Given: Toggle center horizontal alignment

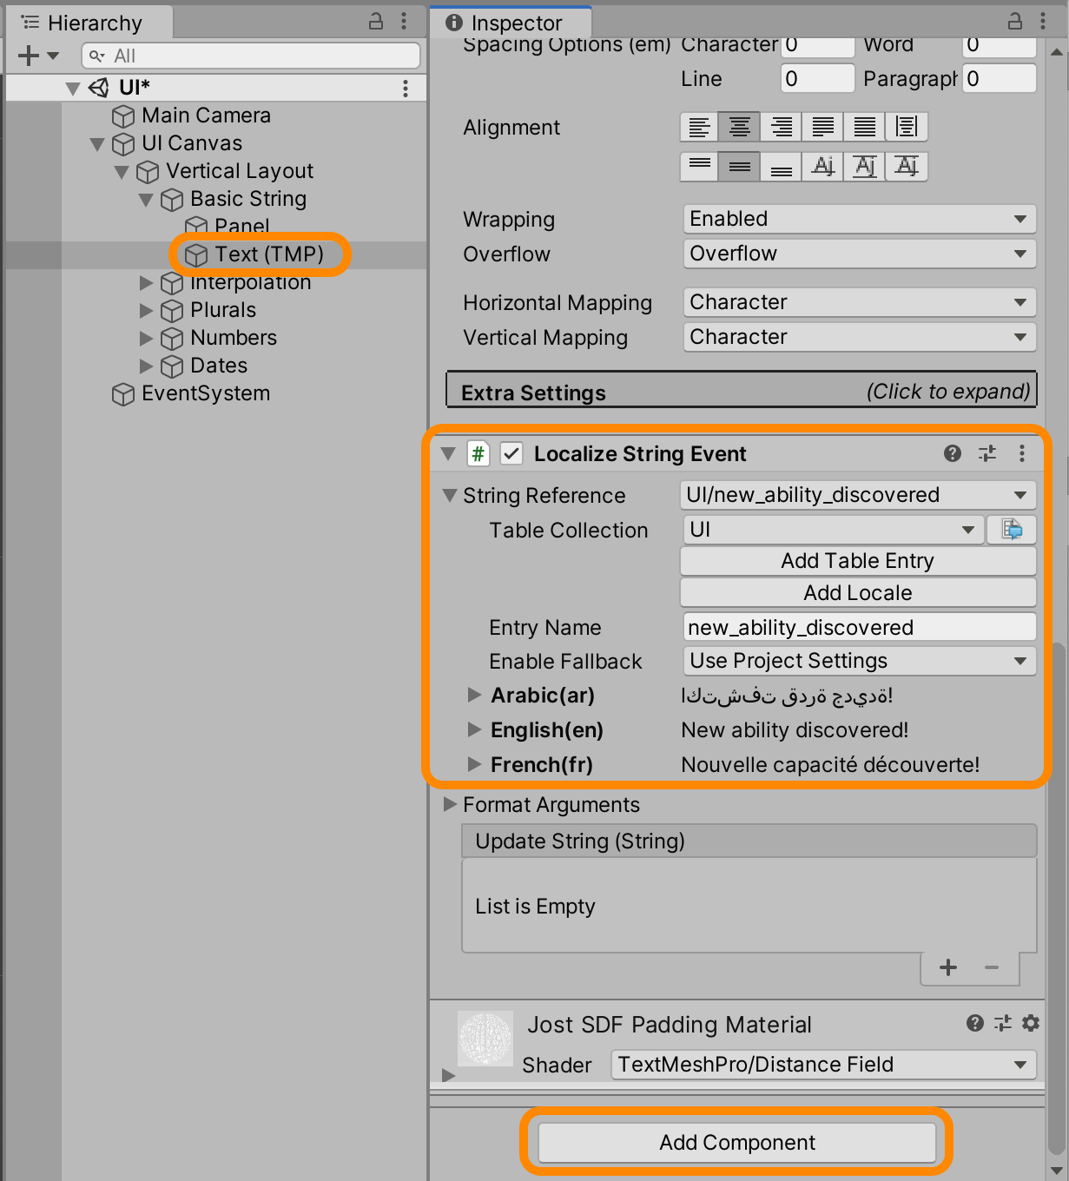Looking at the screenshot, I should click(739, 127).
